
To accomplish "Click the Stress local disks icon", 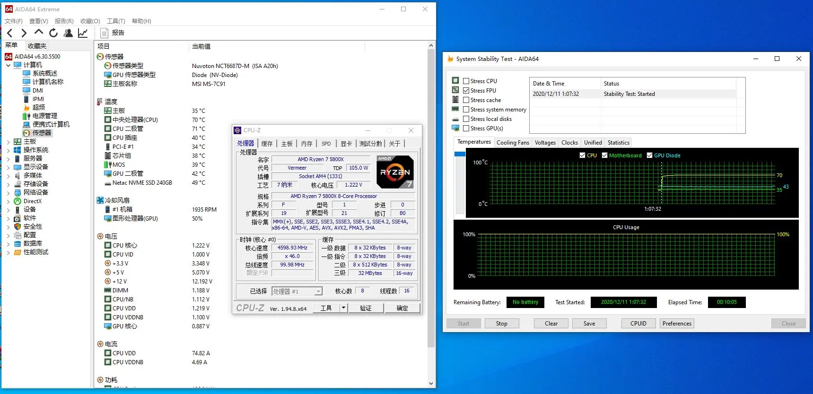I will point(455,119).
